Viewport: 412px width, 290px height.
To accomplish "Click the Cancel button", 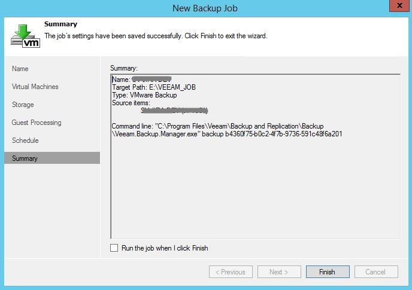I will click(376, 272).
